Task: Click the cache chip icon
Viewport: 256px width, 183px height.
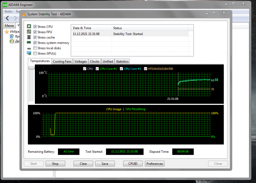Action: point(29,37)
